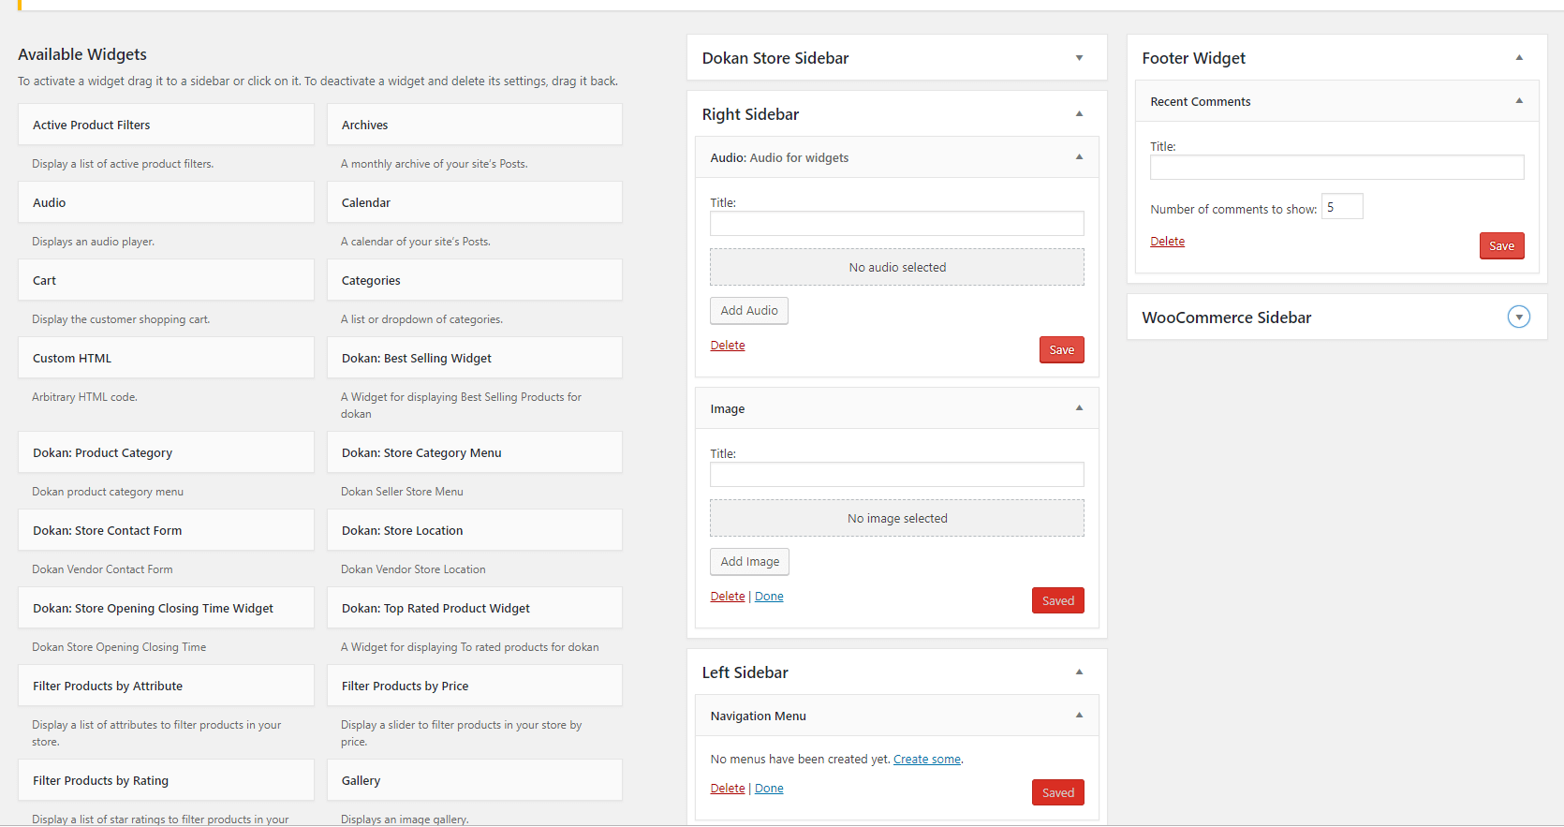Select the Filter Products by Rating widget
1564x827 pixels.
pyautogui.click(x=166, y=780)
